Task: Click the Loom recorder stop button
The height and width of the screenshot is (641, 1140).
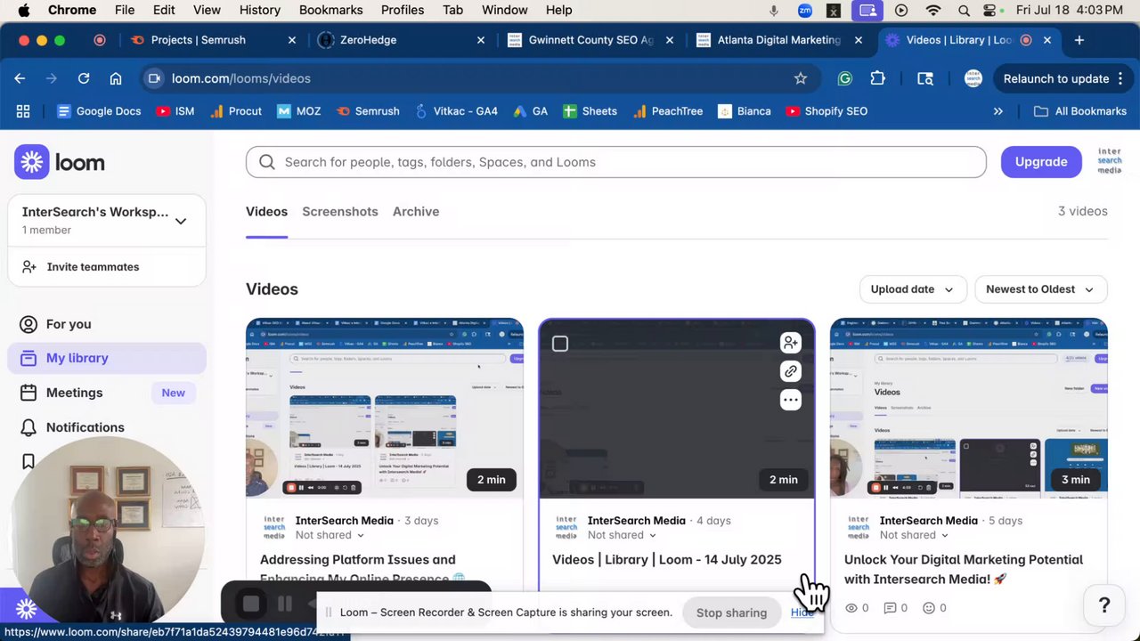Action: click(251, 604)
